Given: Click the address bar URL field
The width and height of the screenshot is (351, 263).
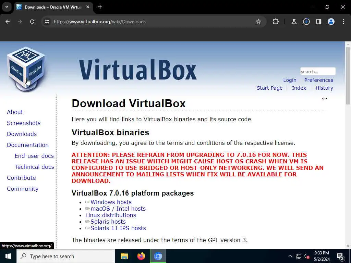Looking at the screenshot, I should [x=153, y=22].
